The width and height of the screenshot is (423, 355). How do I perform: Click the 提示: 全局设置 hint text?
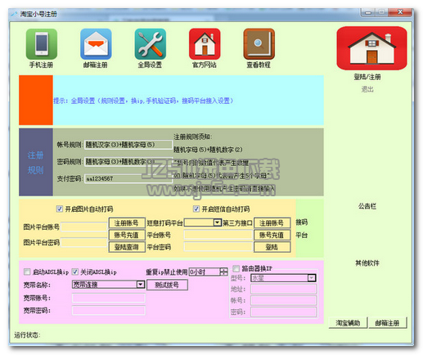[143, 101]
